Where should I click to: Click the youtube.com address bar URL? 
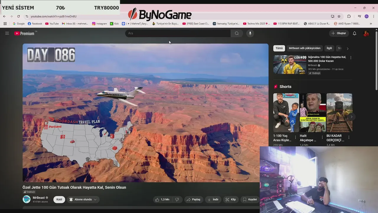[53, 16]
